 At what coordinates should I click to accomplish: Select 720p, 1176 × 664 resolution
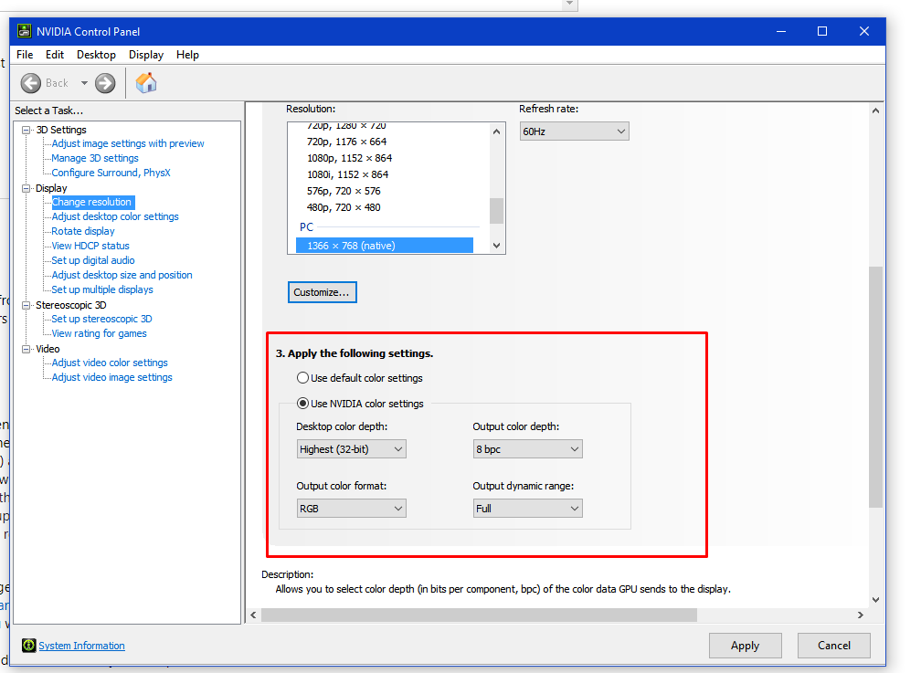tap(346, 142)
